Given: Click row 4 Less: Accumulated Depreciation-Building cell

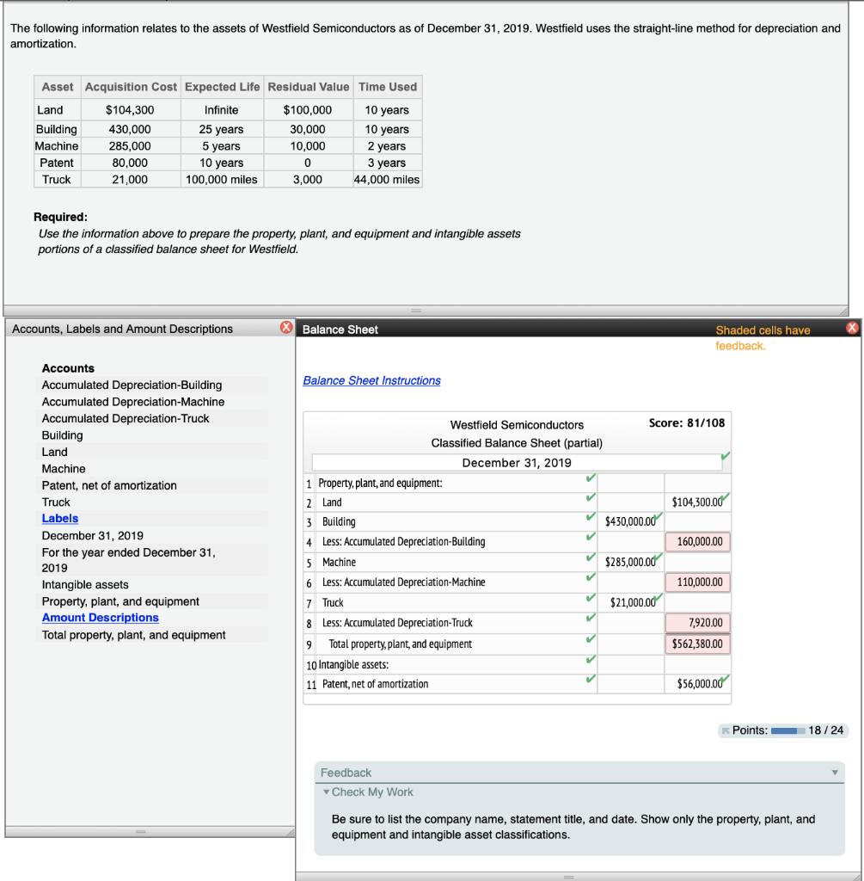Looking at the screenshot, I should click(x=457, y=542).
